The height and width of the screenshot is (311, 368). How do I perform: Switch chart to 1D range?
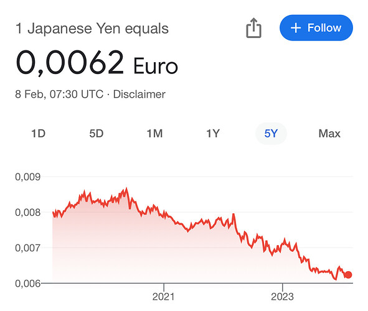click(38, 134)
